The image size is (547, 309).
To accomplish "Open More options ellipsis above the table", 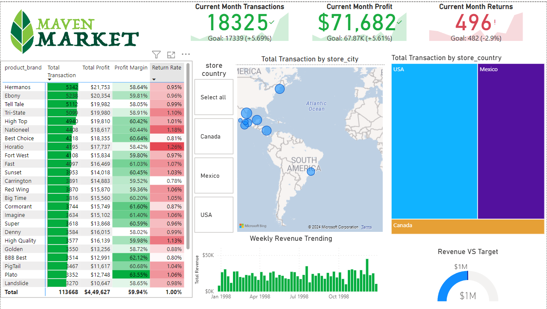I will [186, 55].
